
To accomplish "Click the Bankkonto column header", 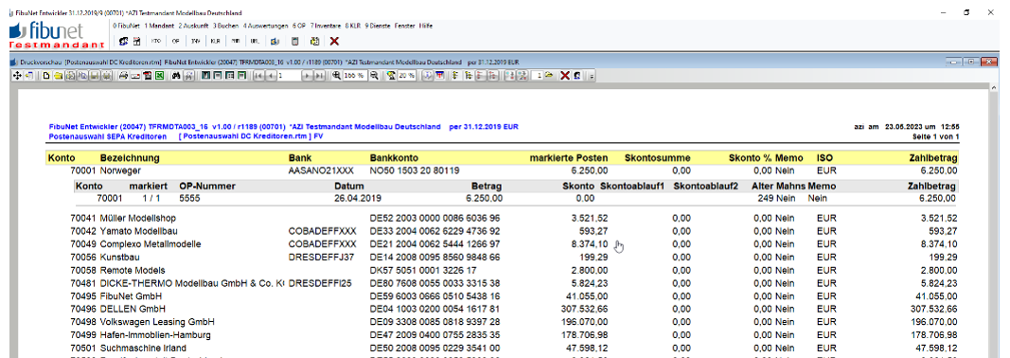I will (394, 158).
